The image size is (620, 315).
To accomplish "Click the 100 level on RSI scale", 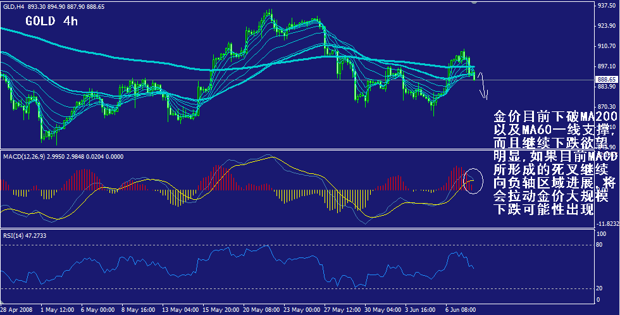I will (602, 234).
